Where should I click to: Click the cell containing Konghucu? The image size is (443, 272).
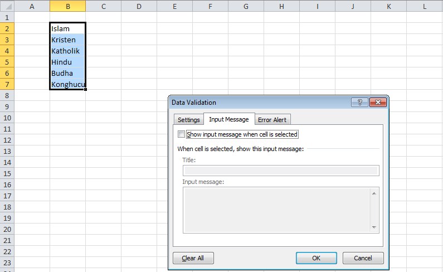click(x=67, y=84)
